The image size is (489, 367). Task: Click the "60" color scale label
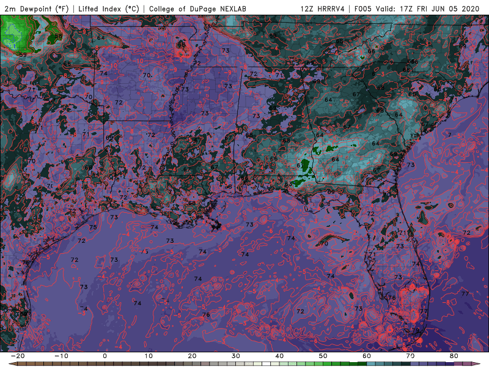point(367,356)
